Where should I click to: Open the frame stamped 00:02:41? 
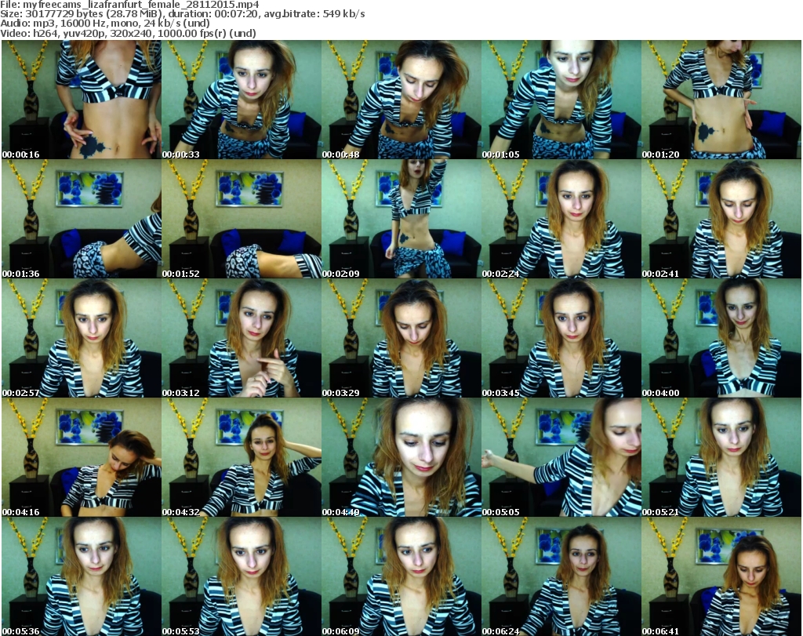721,219
